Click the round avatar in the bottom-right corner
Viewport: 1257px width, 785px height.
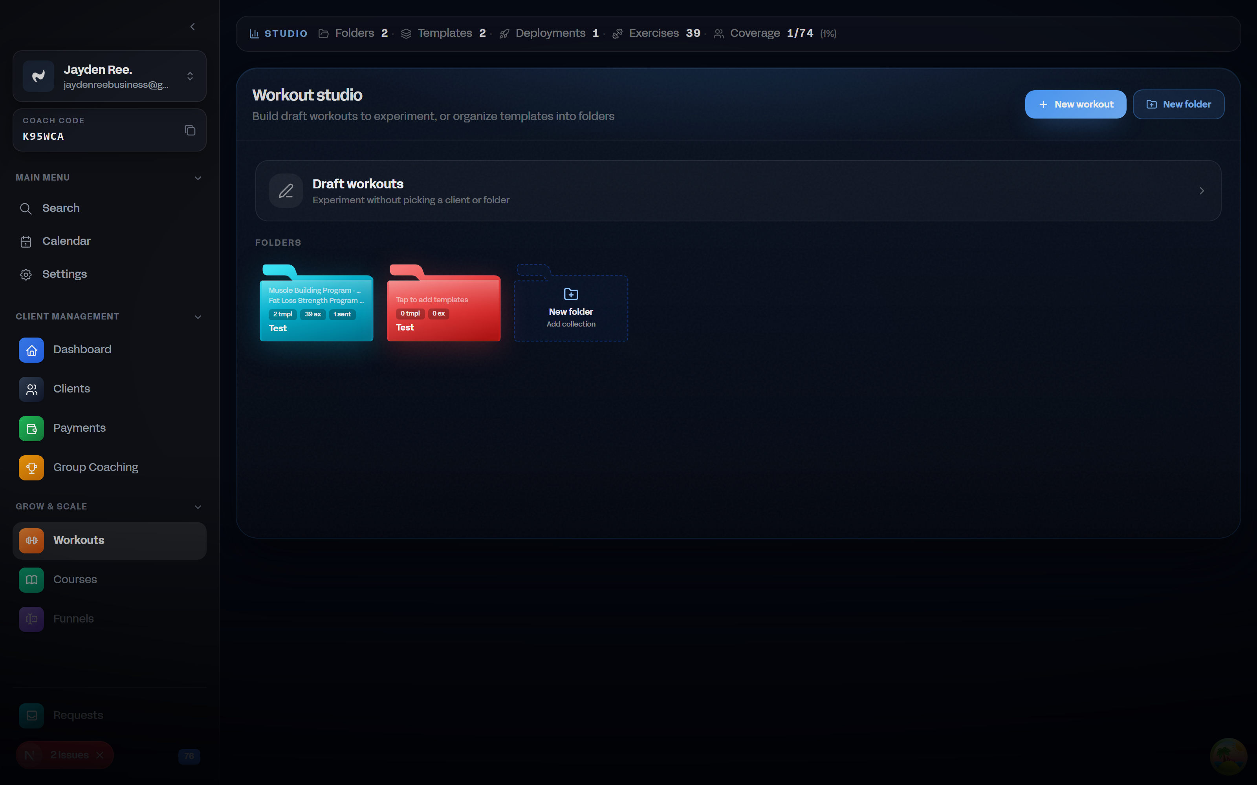pos(1228,756)
